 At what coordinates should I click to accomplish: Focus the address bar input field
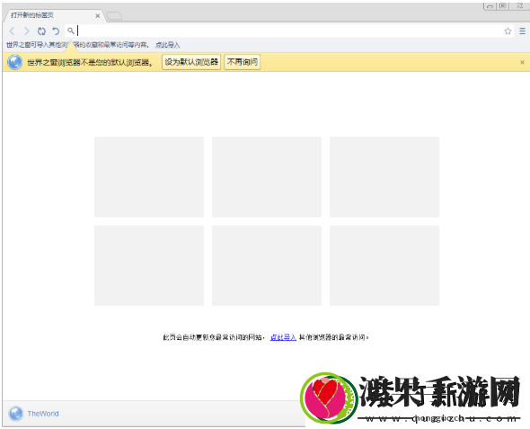(289, 31)
